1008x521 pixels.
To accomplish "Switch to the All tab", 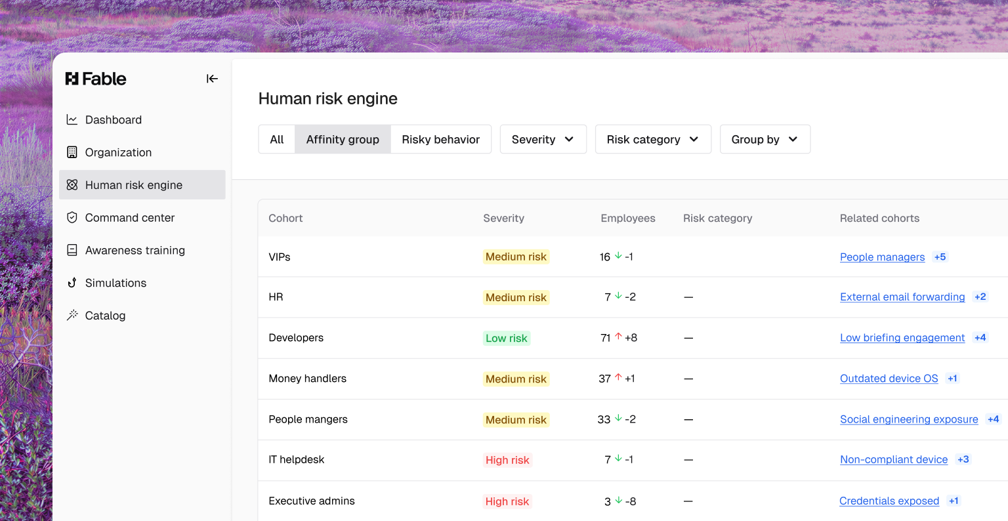I will click(277, 139).
